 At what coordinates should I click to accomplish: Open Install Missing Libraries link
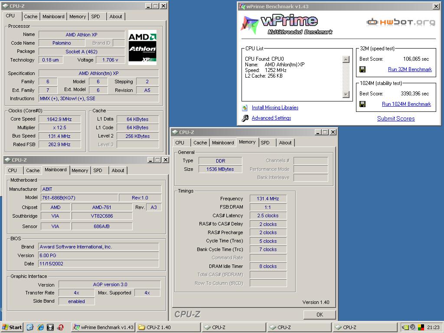[275, 108]
